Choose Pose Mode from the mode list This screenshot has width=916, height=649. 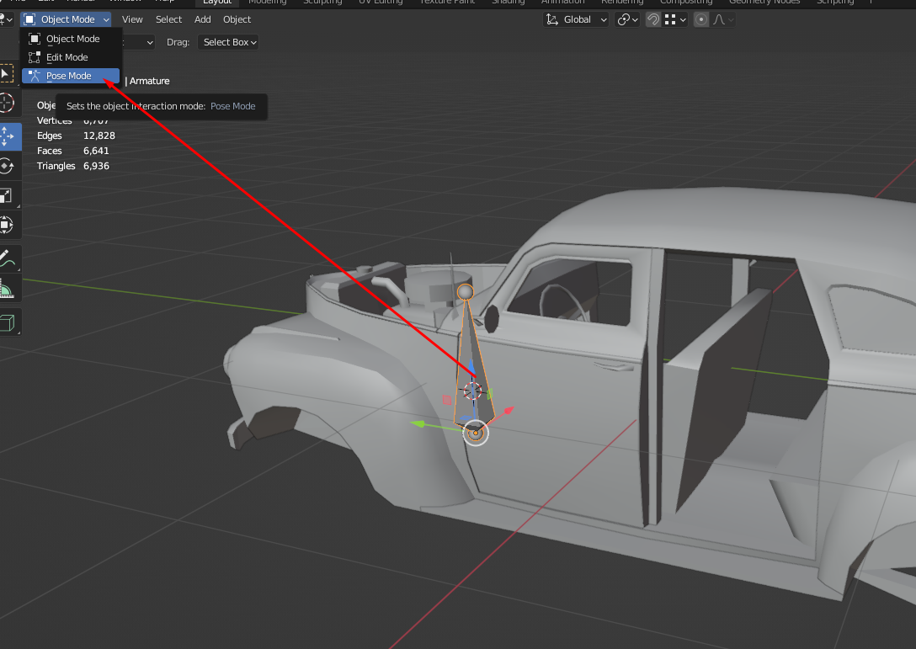click(x=69, y=76)
